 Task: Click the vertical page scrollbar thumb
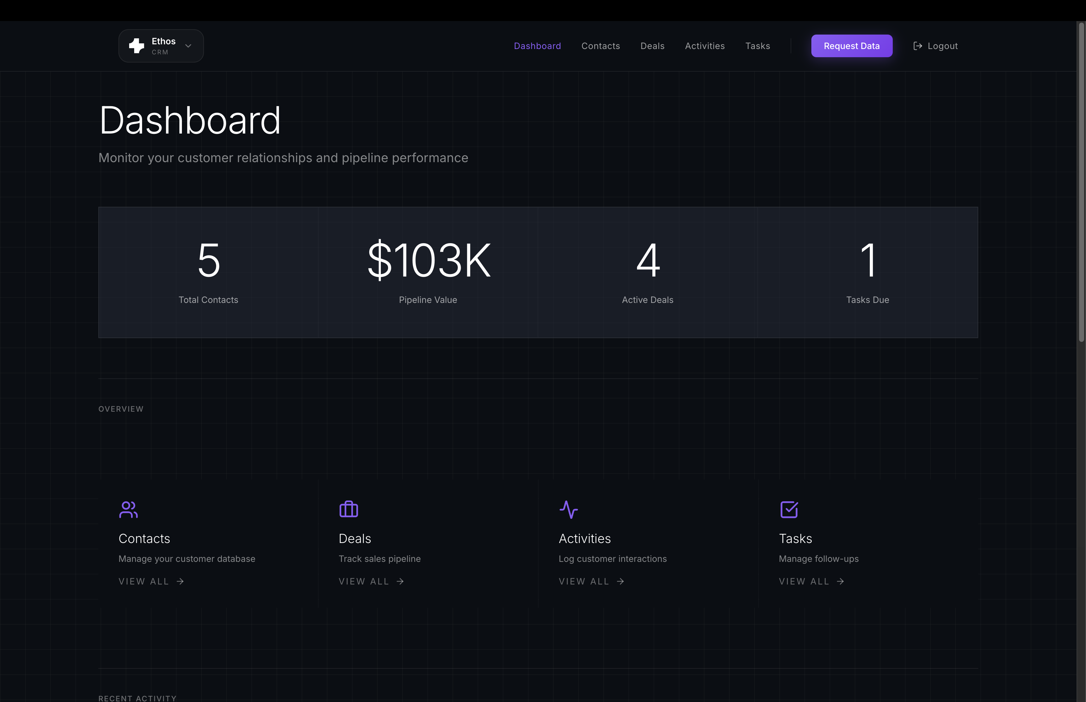(x=1081, y=182)
